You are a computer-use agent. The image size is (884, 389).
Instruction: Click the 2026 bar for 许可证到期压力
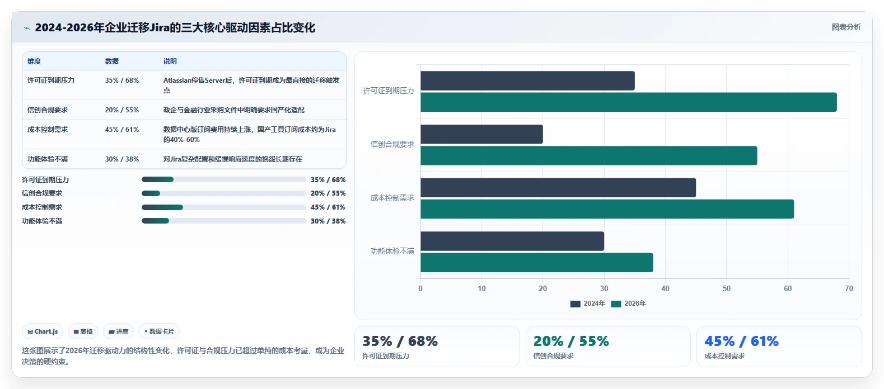tap(629, 102)
